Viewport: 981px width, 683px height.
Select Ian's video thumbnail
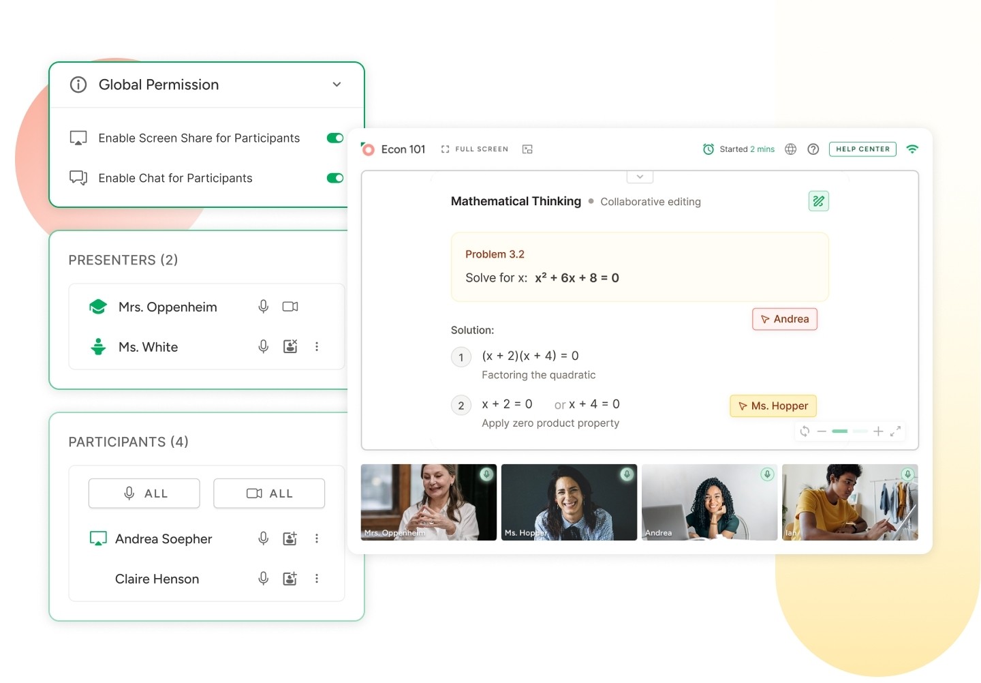point(850,502)
